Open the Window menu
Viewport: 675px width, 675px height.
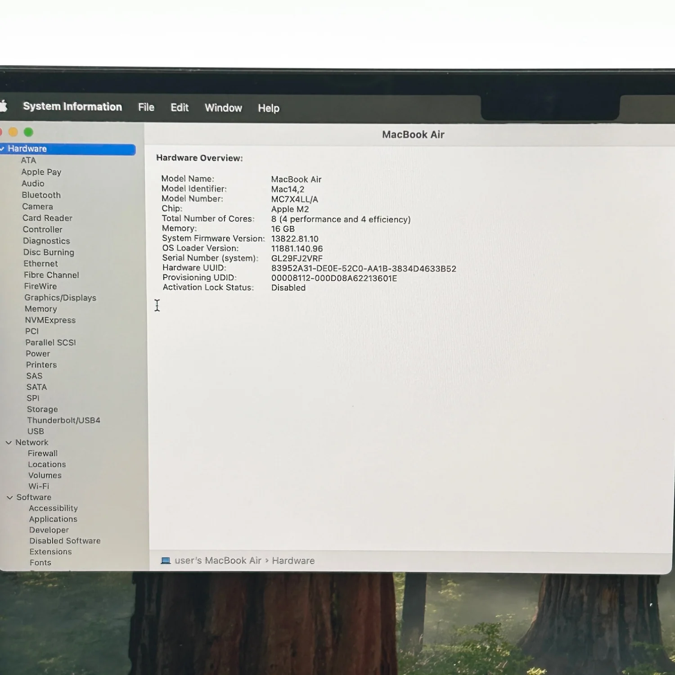point(224,108)
